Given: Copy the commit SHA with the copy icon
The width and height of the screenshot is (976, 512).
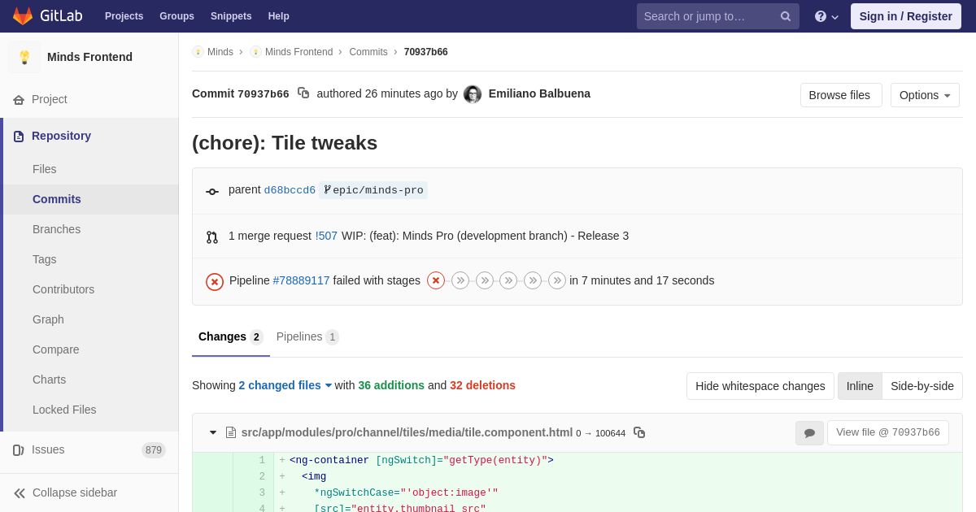Looking at the screenshot, I should (x=303, y=93).
